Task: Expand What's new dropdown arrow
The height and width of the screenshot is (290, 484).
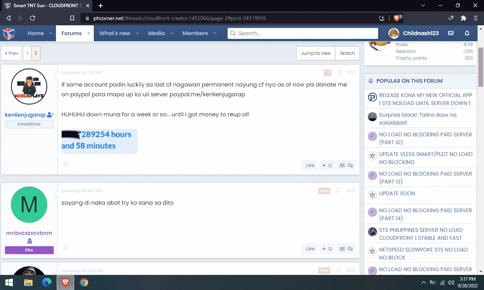Action: pyautogui.click(x=138, y=33)
